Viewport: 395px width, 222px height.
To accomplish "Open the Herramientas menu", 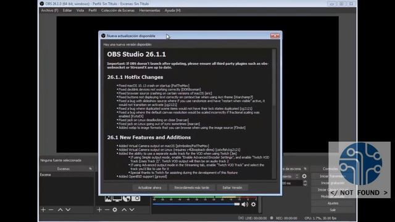I will point(149,10).
